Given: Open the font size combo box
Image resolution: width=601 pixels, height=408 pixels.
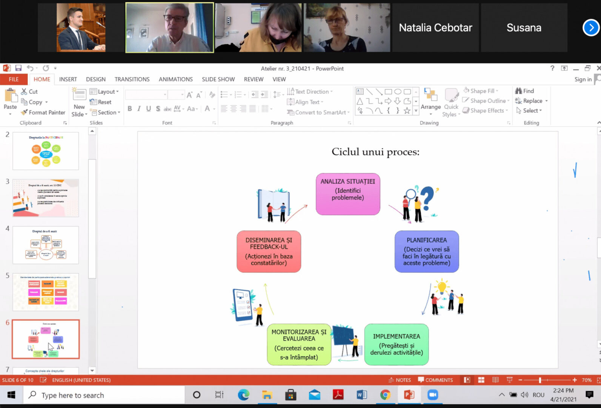Looking at the screenshot, I should [176, 95].
